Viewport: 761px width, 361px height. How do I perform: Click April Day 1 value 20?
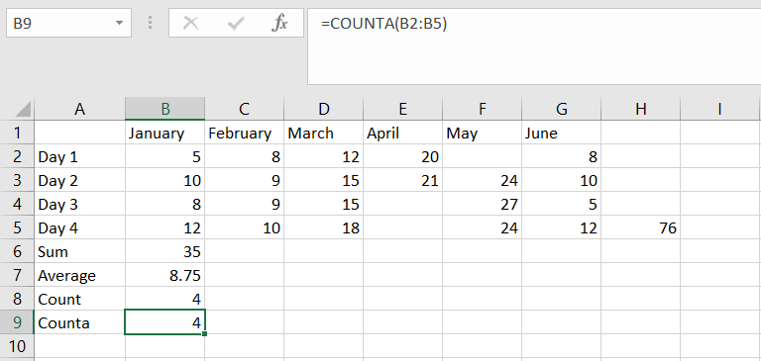point(403,156)
